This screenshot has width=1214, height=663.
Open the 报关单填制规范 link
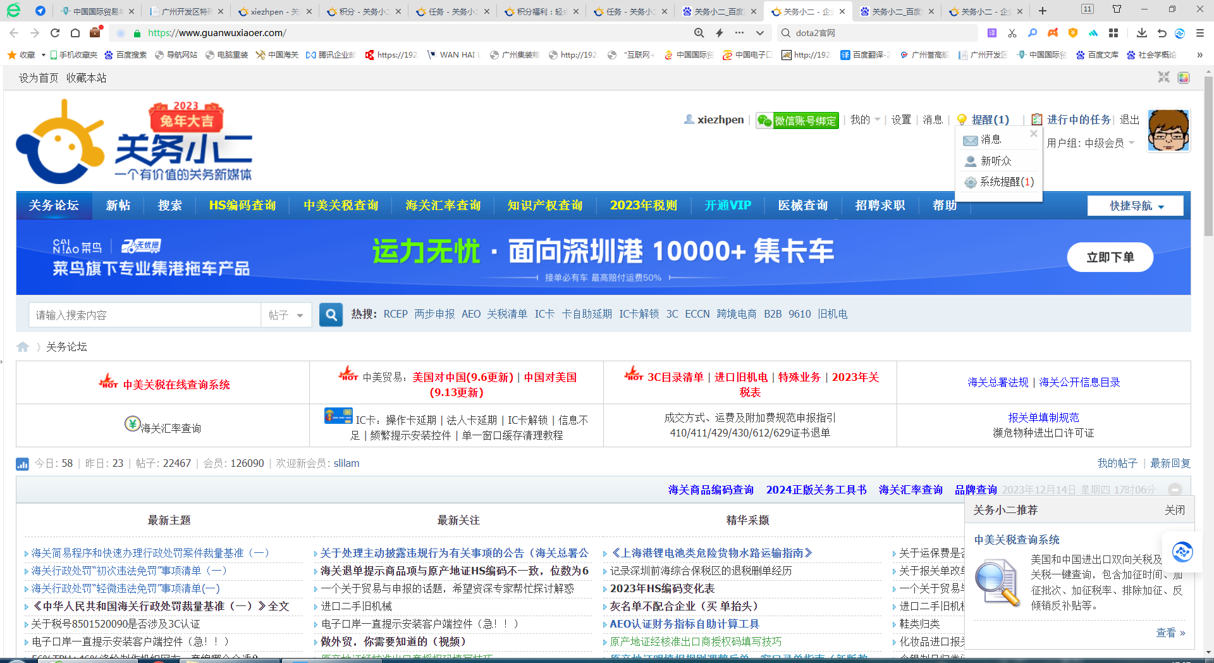point(1043,418)
